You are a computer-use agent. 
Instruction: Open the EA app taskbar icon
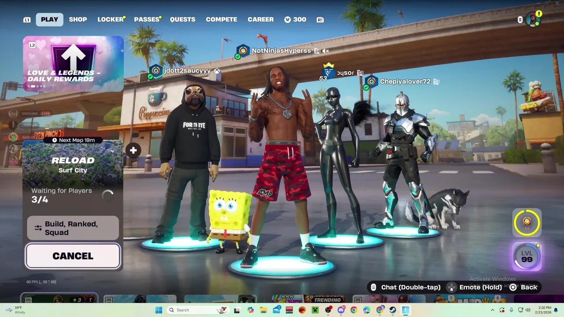coord(302,310)
